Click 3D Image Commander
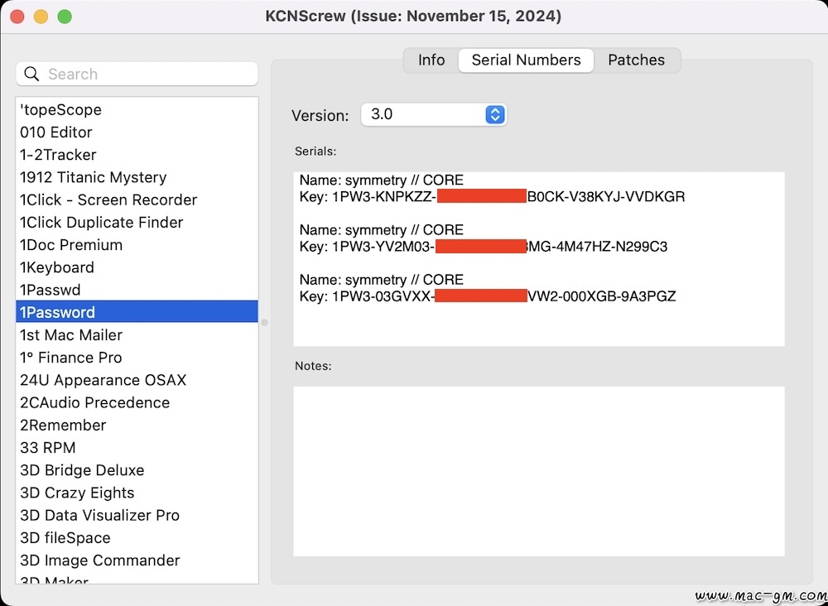 pyautogui.click(x=137, y=560)
